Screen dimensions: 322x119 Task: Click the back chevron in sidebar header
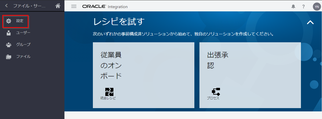click(7, 6)
